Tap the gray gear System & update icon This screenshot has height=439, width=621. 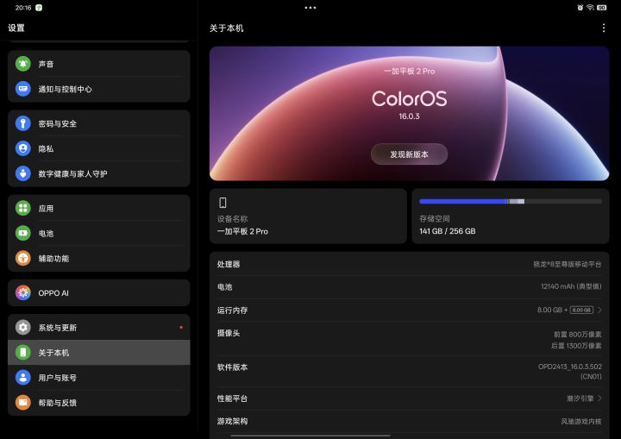pyautogui.click(x=23, y=327)
